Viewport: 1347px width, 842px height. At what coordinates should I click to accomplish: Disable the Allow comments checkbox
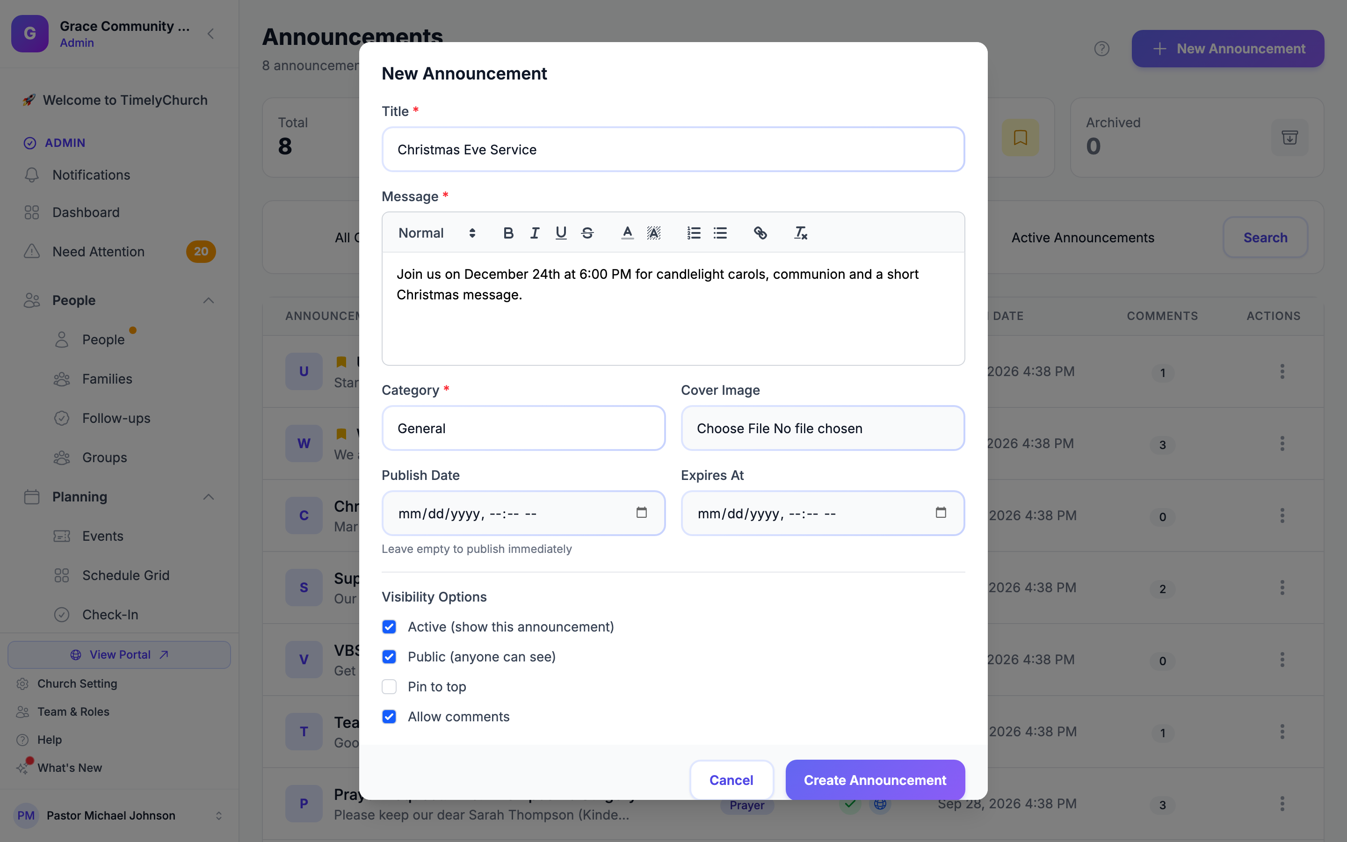click(389, 716)
